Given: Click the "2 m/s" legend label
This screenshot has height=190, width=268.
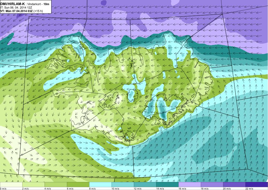Looking at the screenshot, I should (25, 189).
